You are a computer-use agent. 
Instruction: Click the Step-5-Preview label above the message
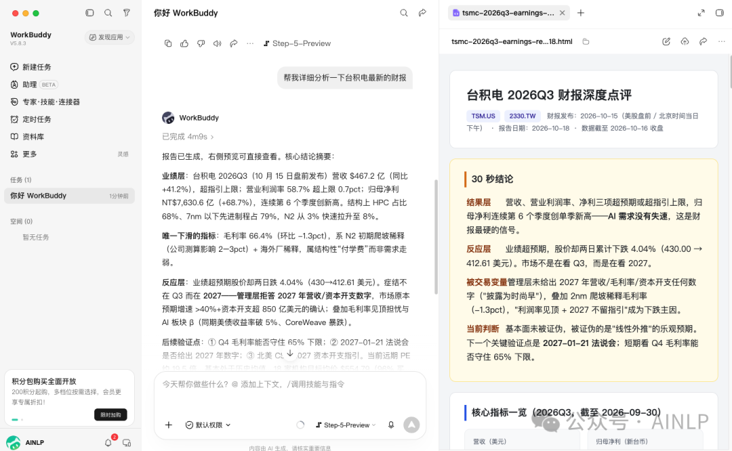(297, 43)
